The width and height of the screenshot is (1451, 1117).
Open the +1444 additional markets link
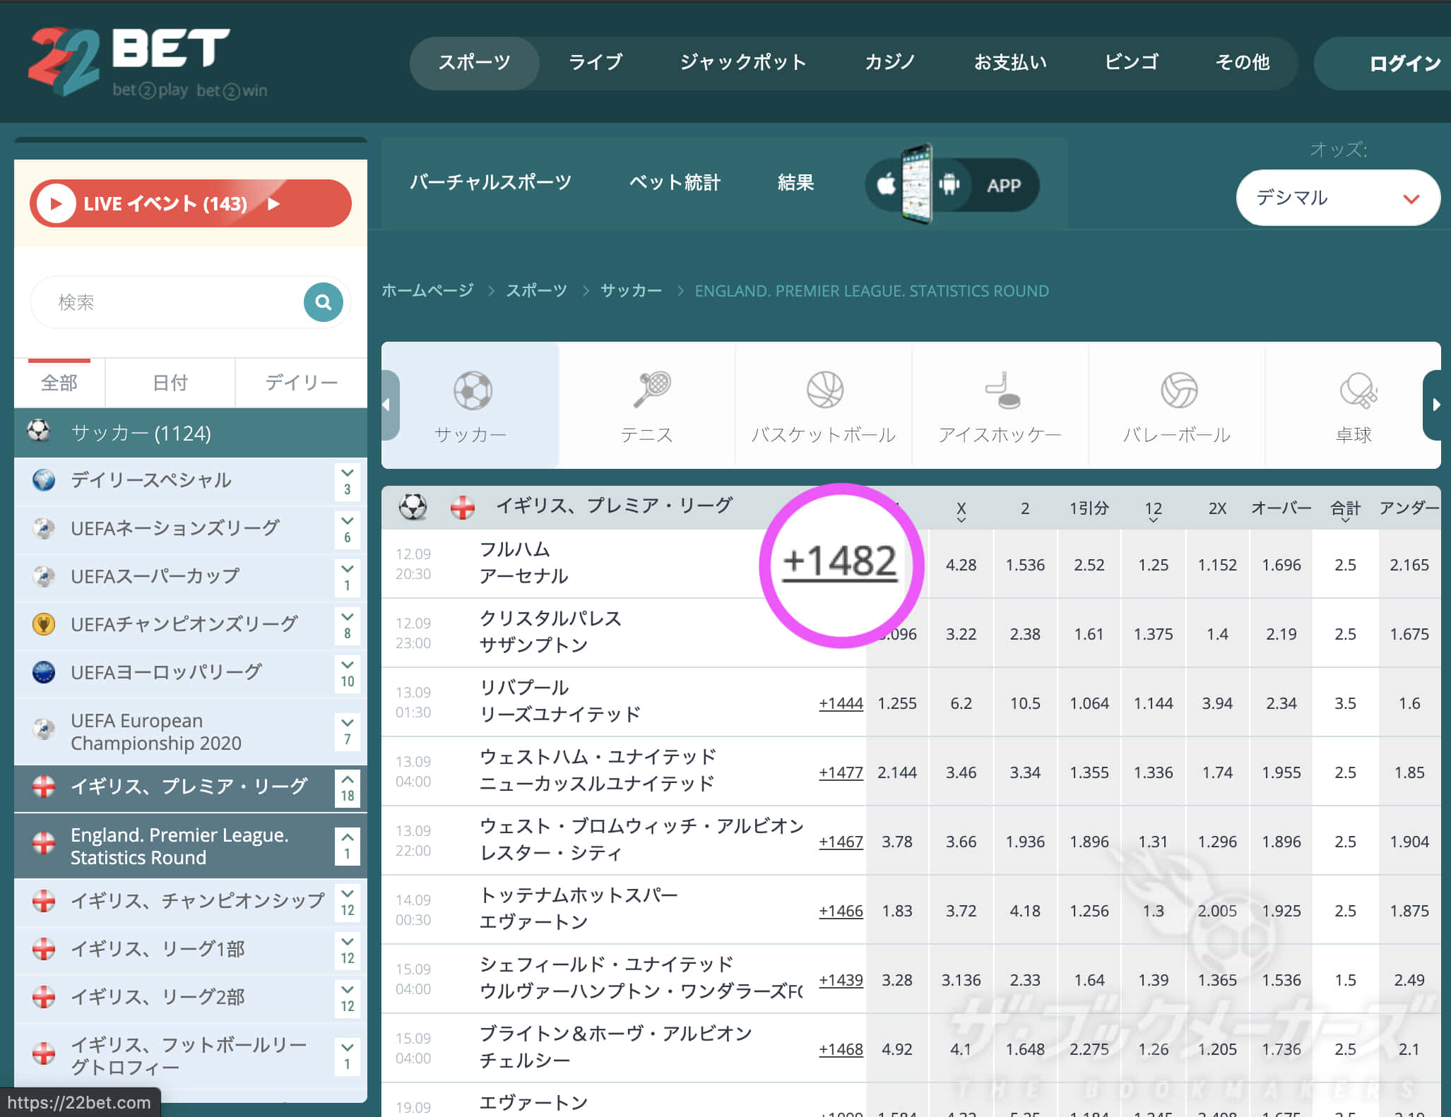pyautogui.click(x=841, y=703)
